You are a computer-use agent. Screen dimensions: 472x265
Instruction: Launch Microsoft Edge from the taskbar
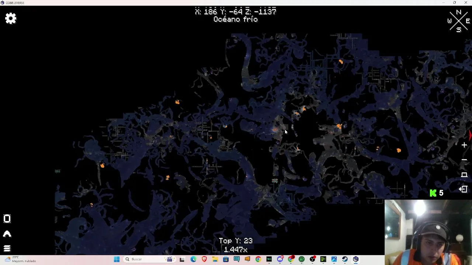click(x=193, y=259)
